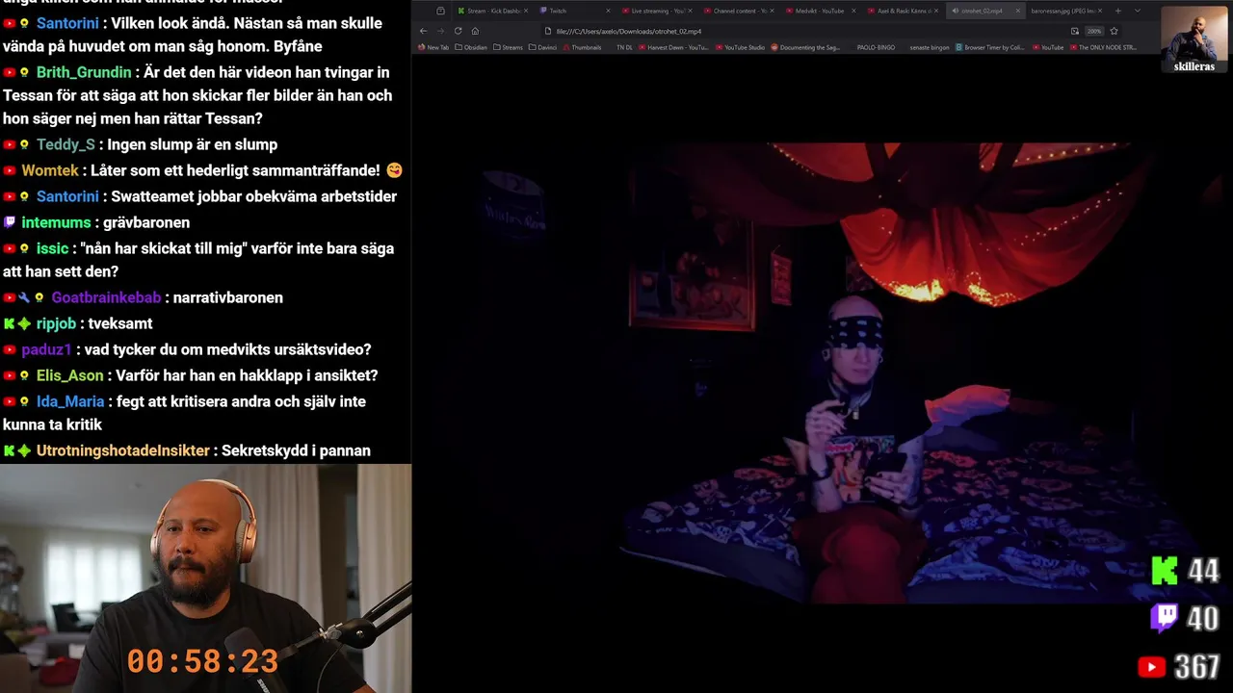Click username Elis_Ason in chat
The width and height of the screenshot is (1233, 693).
tap(69, 375)
